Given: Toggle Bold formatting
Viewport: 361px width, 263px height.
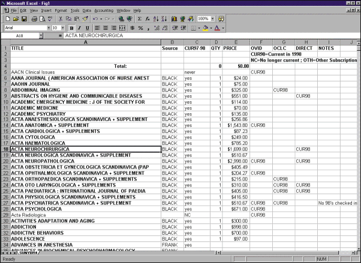Looking at the screenshot, I should [71, 28].
